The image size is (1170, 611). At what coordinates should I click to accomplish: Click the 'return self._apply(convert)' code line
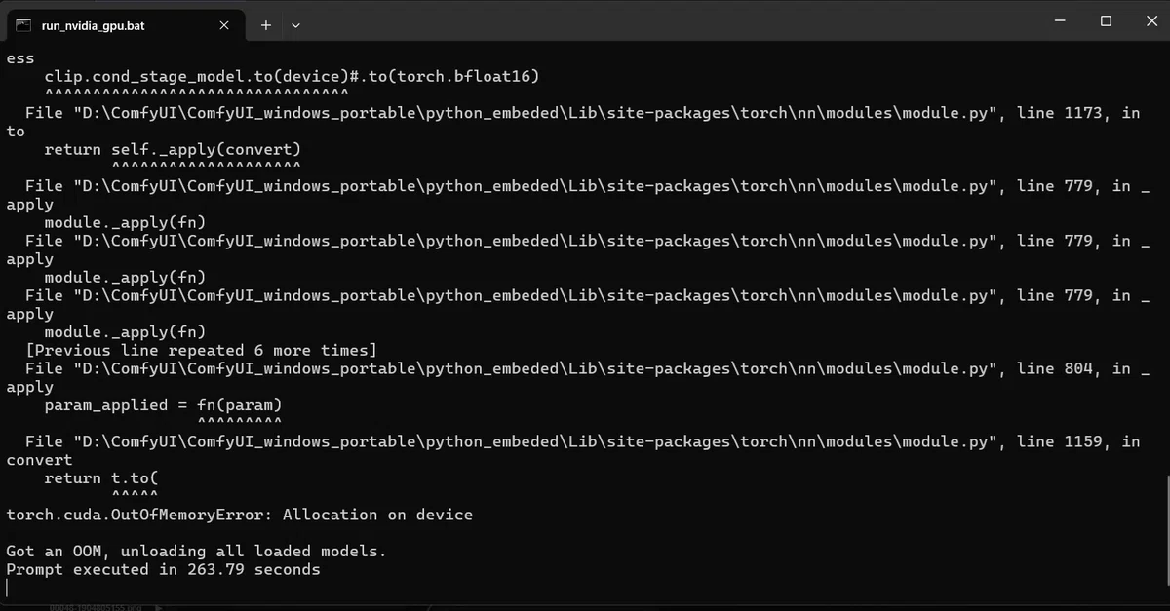pos(172,149)
